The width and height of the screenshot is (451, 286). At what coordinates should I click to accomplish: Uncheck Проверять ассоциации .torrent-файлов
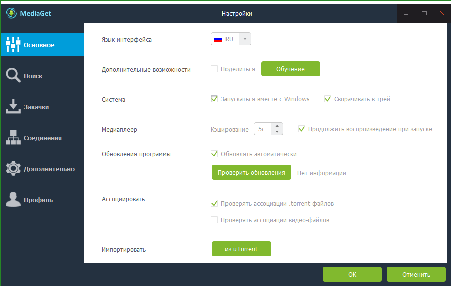[214, 203]
